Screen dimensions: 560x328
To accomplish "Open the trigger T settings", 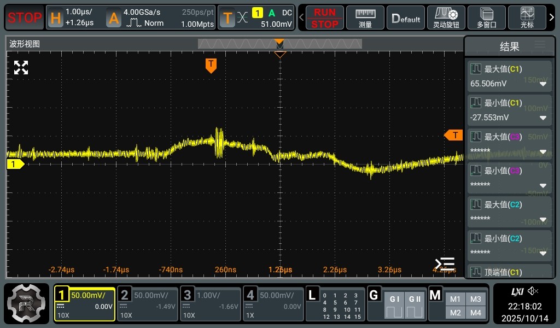I will point(227,18).
